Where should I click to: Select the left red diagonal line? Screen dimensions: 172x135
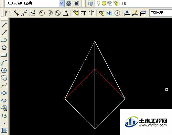click(x=80, y=84)
